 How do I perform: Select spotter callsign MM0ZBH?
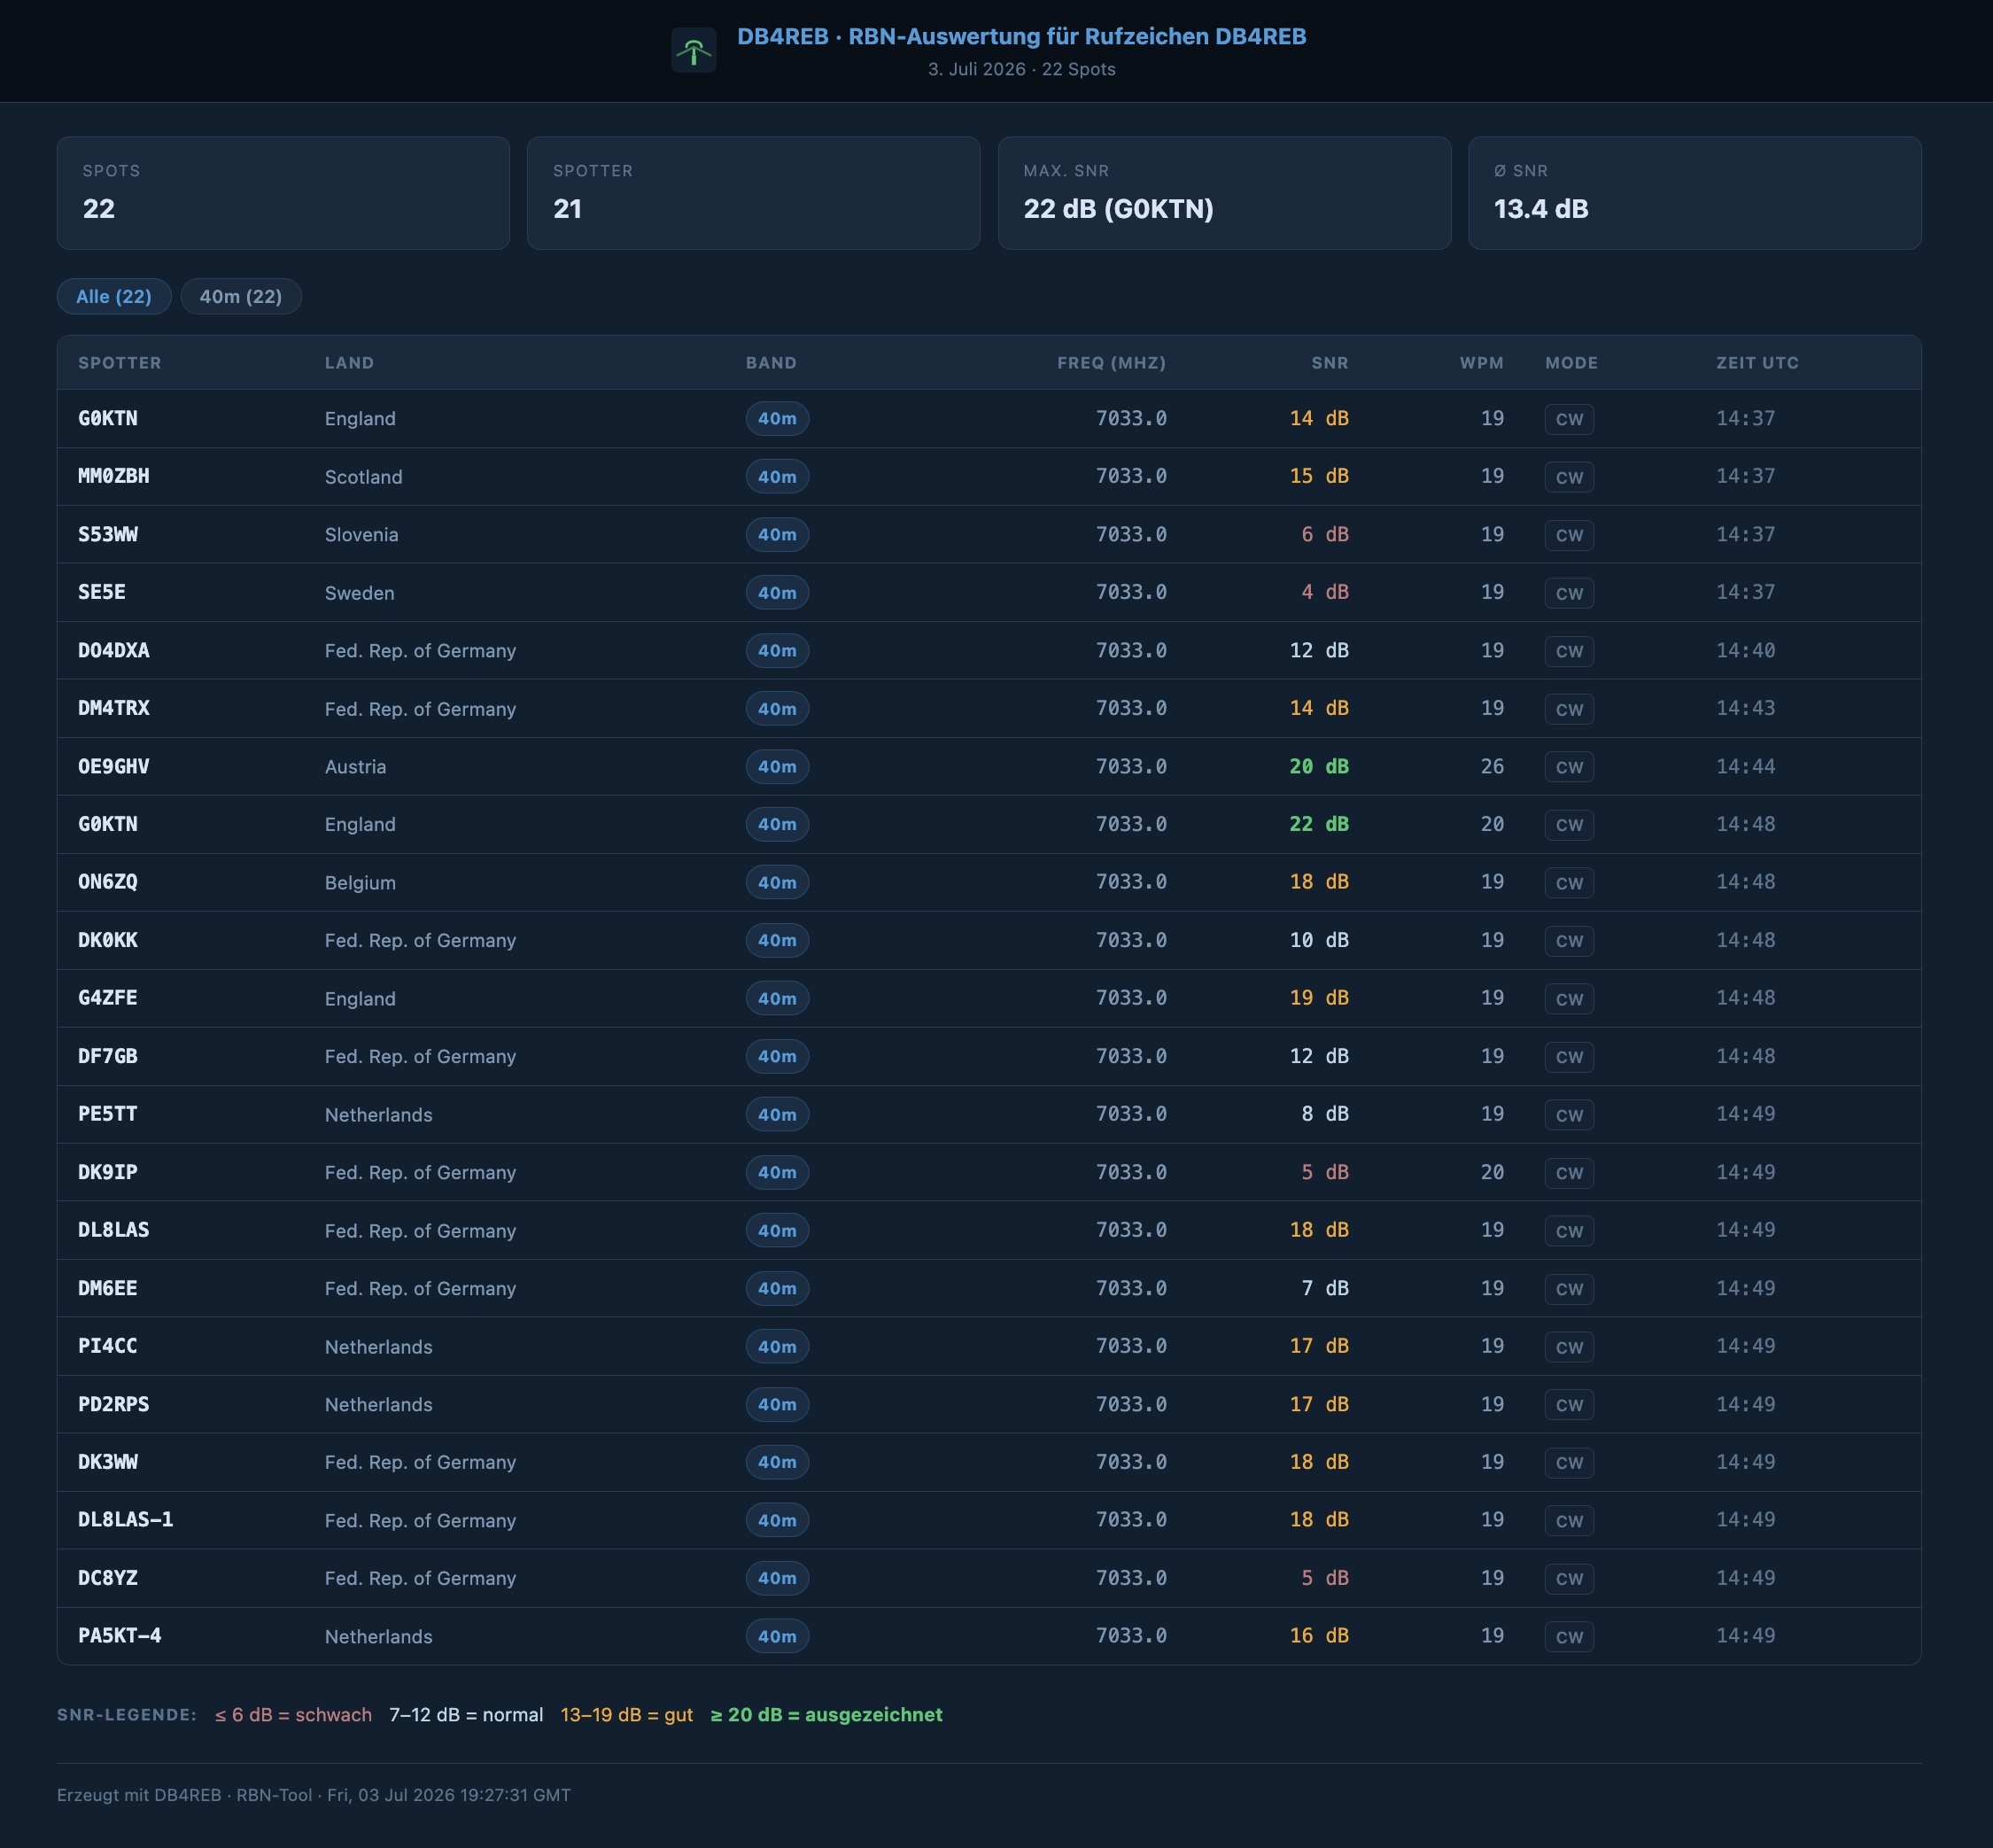[114, 476]
